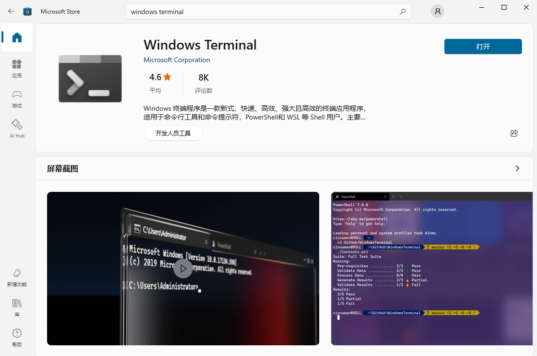
Task: Click the Microsoft Store logo icon
Action: point(28,11)
